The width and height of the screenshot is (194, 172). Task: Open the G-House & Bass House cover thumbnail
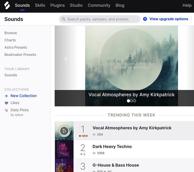64,165
